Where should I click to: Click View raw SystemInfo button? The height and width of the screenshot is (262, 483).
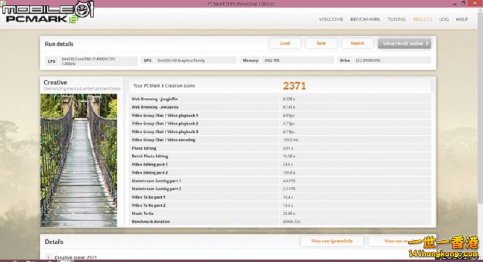[332, 241]
